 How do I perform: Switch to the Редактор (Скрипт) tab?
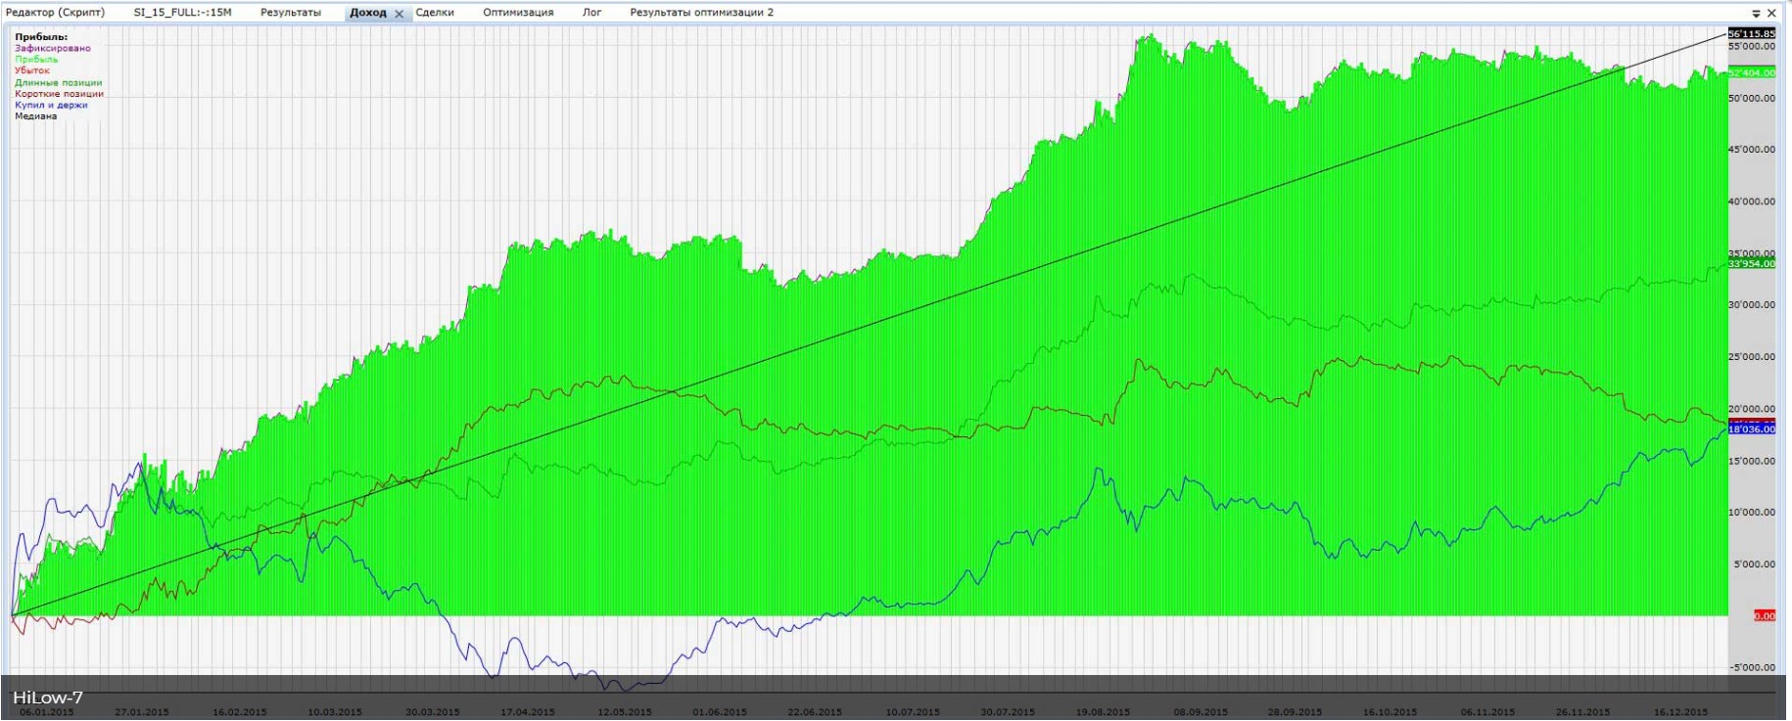[55, 13]
